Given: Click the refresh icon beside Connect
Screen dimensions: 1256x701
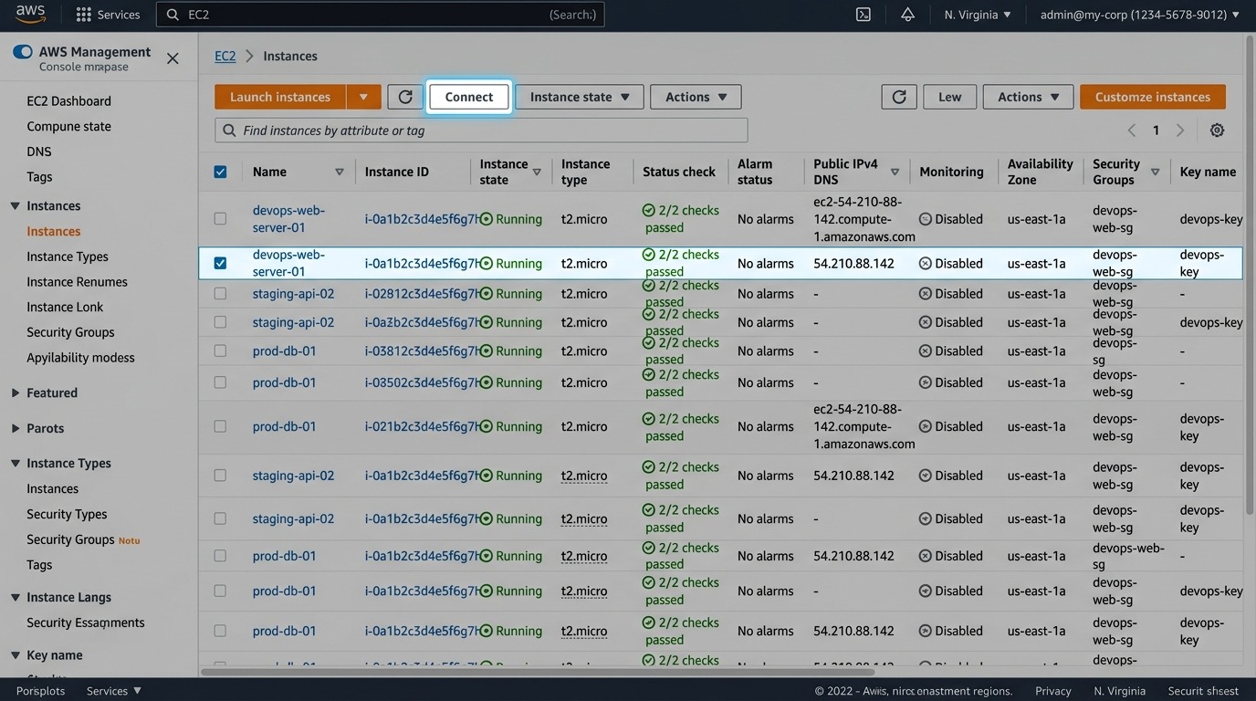Looking at the screenshot, I should [x=405, y=97].
